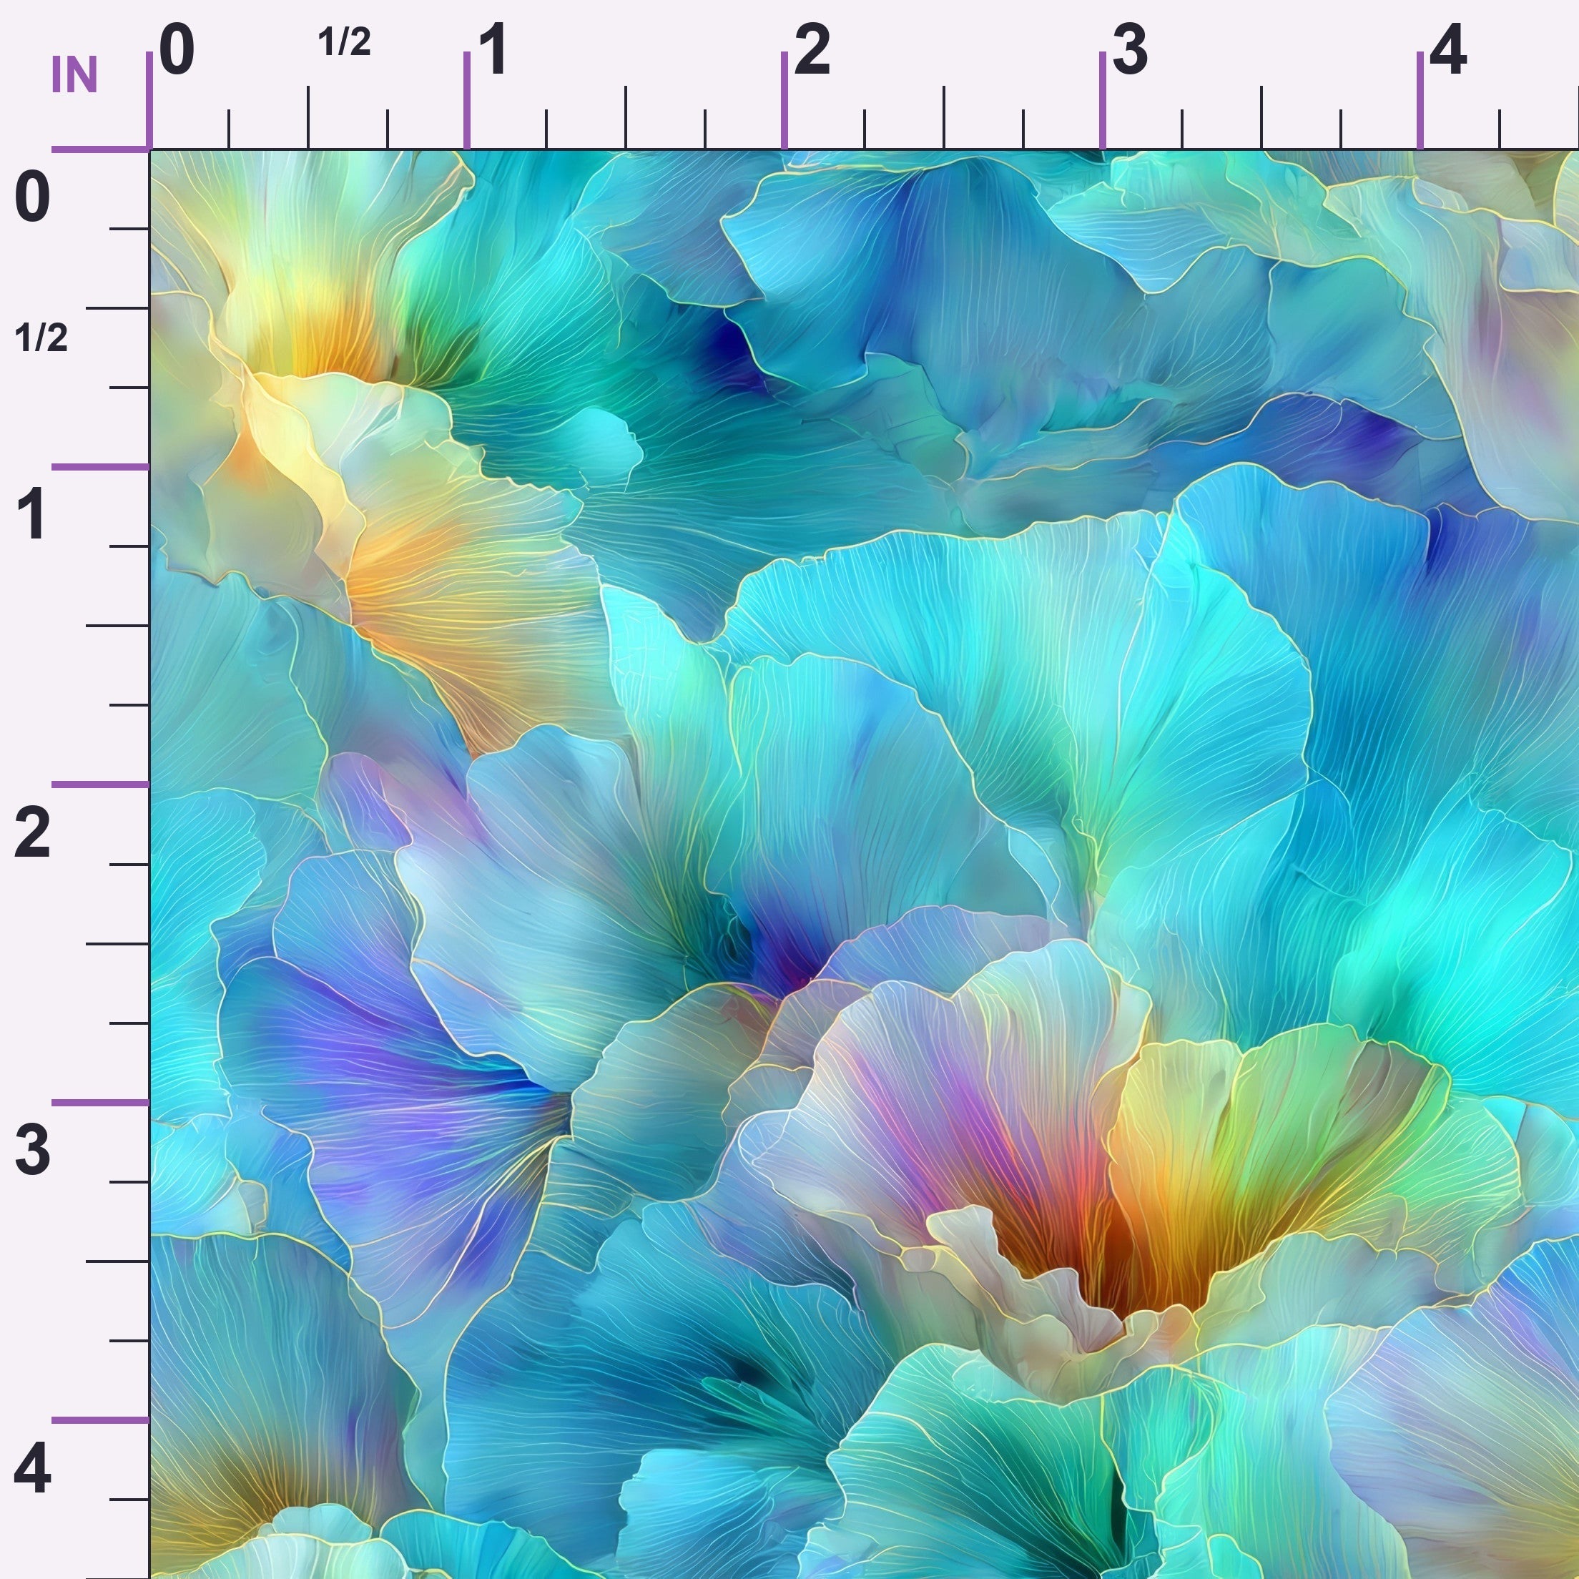Click the "2" mark on the left ruler

(x=33, y=833)
